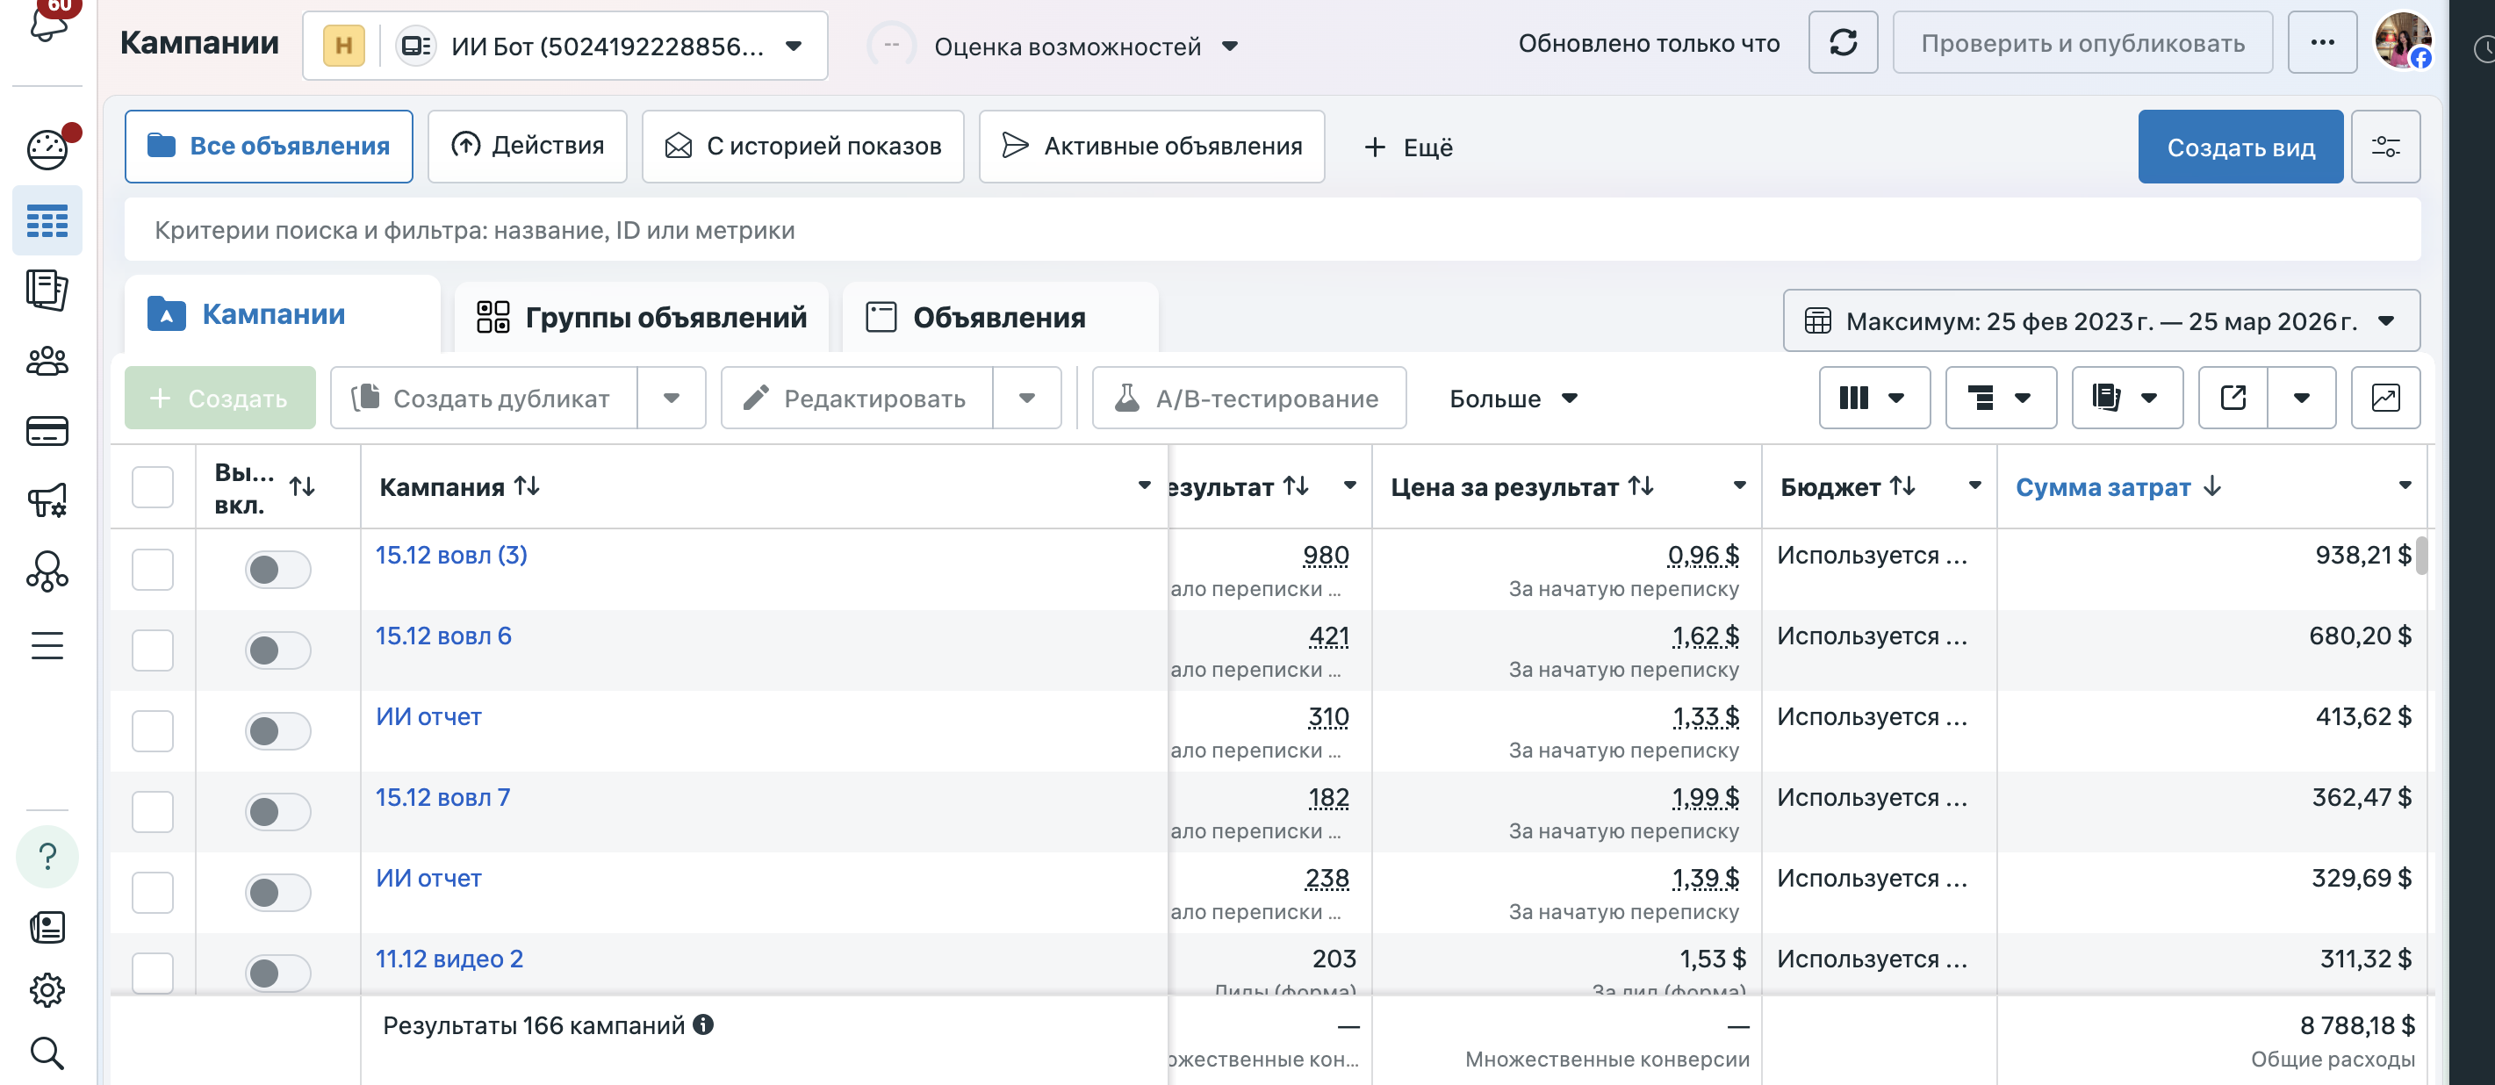The image size is (2495, 1085).
Task: Tick the select-all campaigns checkbox in header
Action: tap(153, 486)
